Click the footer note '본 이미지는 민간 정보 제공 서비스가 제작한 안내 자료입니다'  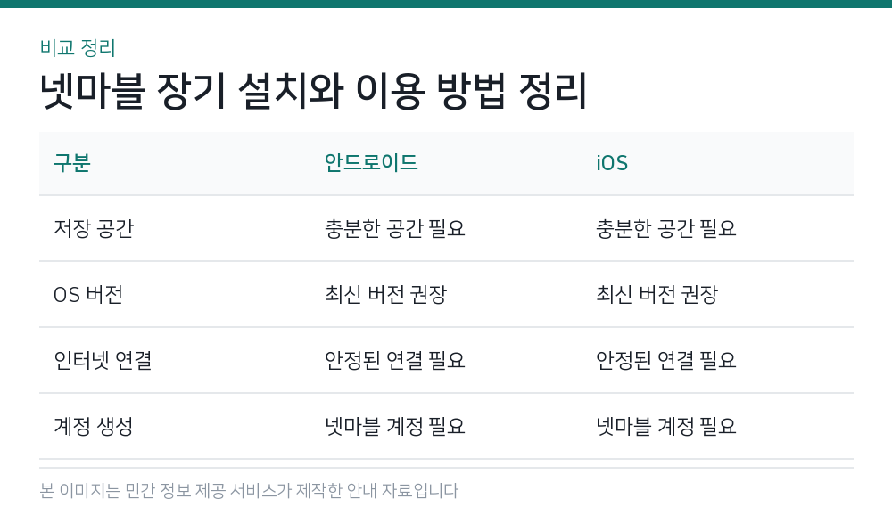249,491
